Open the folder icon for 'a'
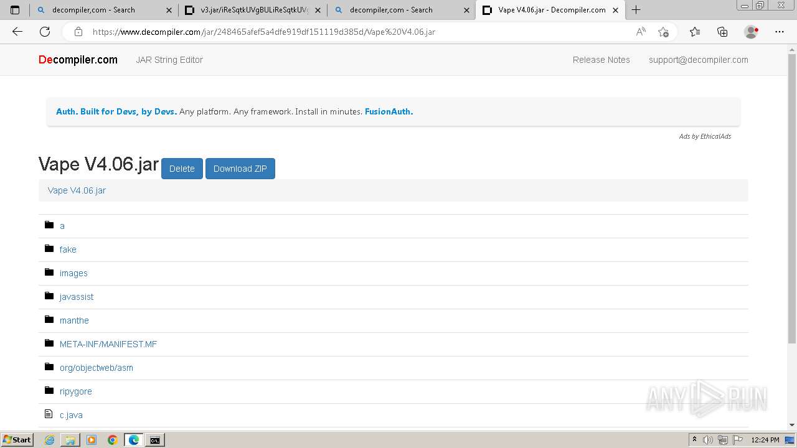The image size is (797, 448). tap(49, 225)
